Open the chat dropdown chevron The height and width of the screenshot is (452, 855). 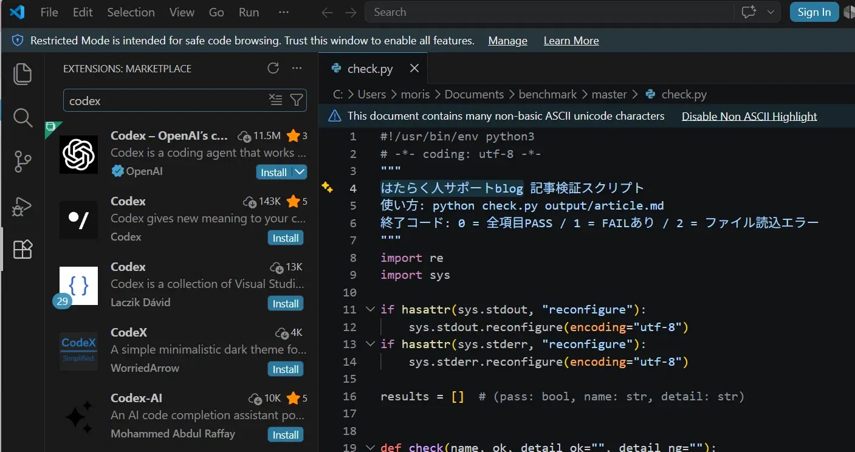click(771, 12)
